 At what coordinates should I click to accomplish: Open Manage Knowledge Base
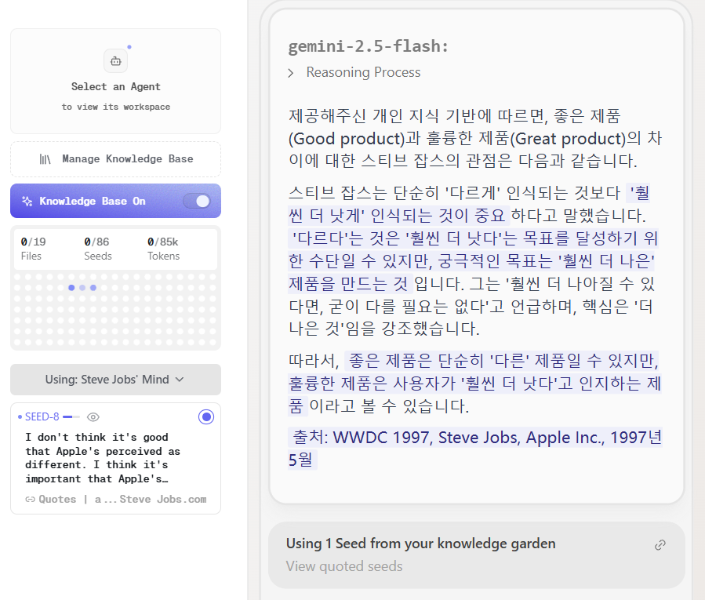[x=115, y=159]
